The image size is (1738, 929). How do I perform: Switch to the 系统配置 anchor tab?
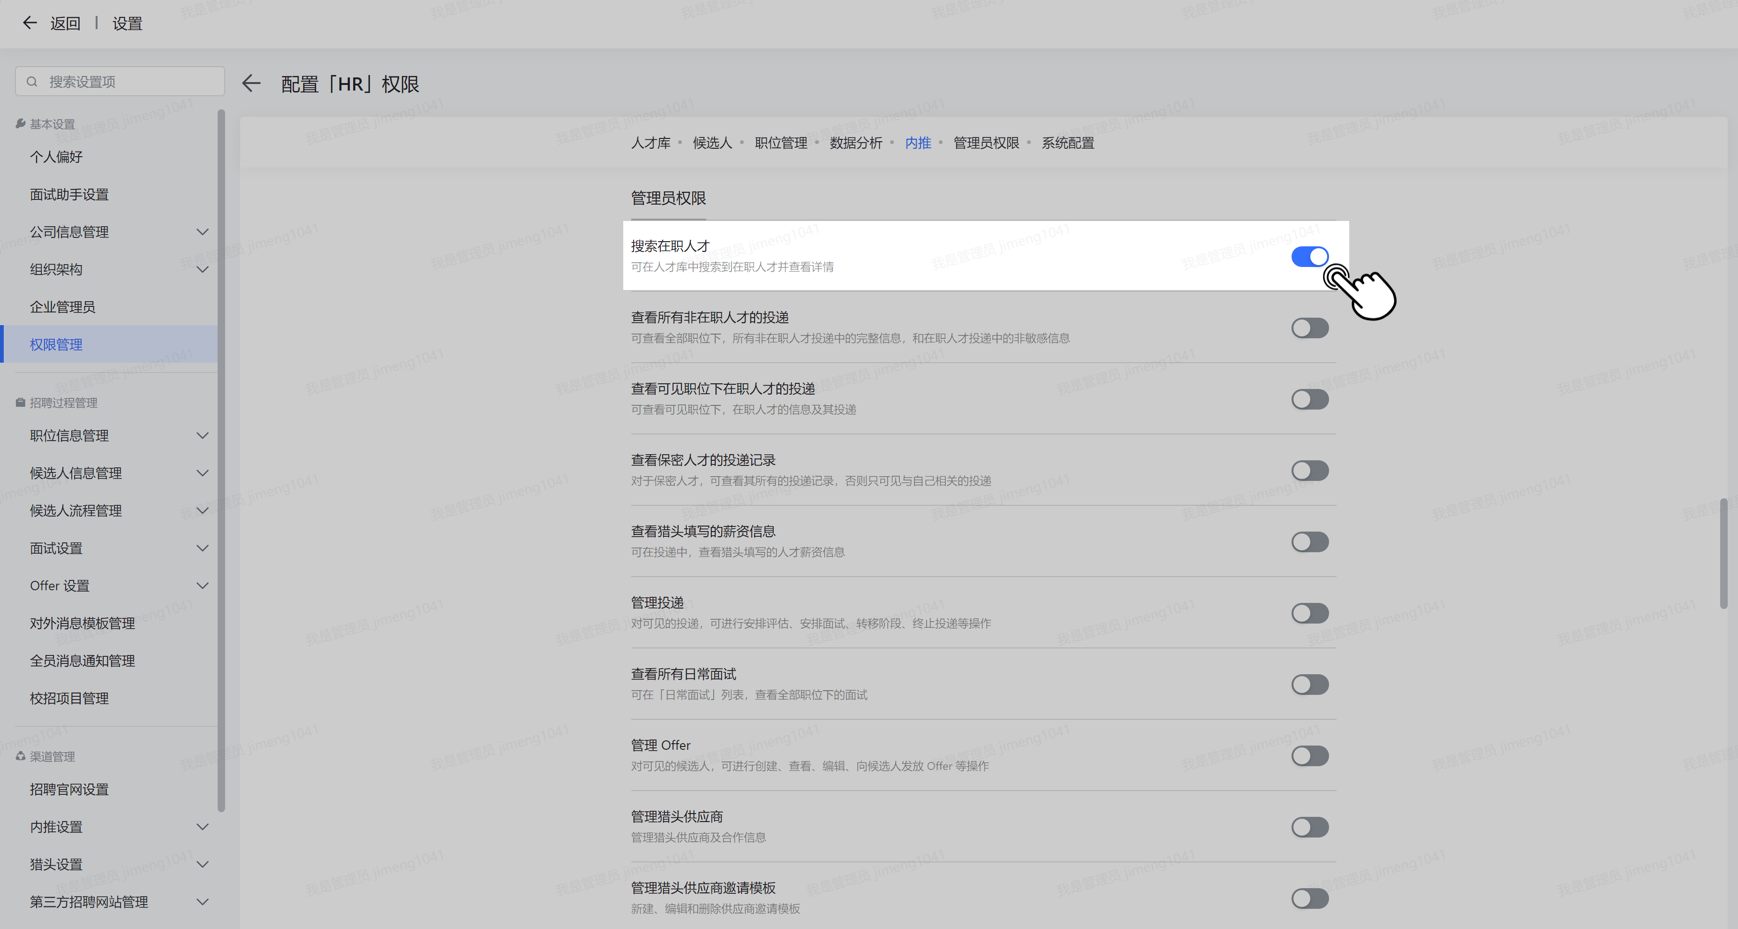click(1067, 143)
